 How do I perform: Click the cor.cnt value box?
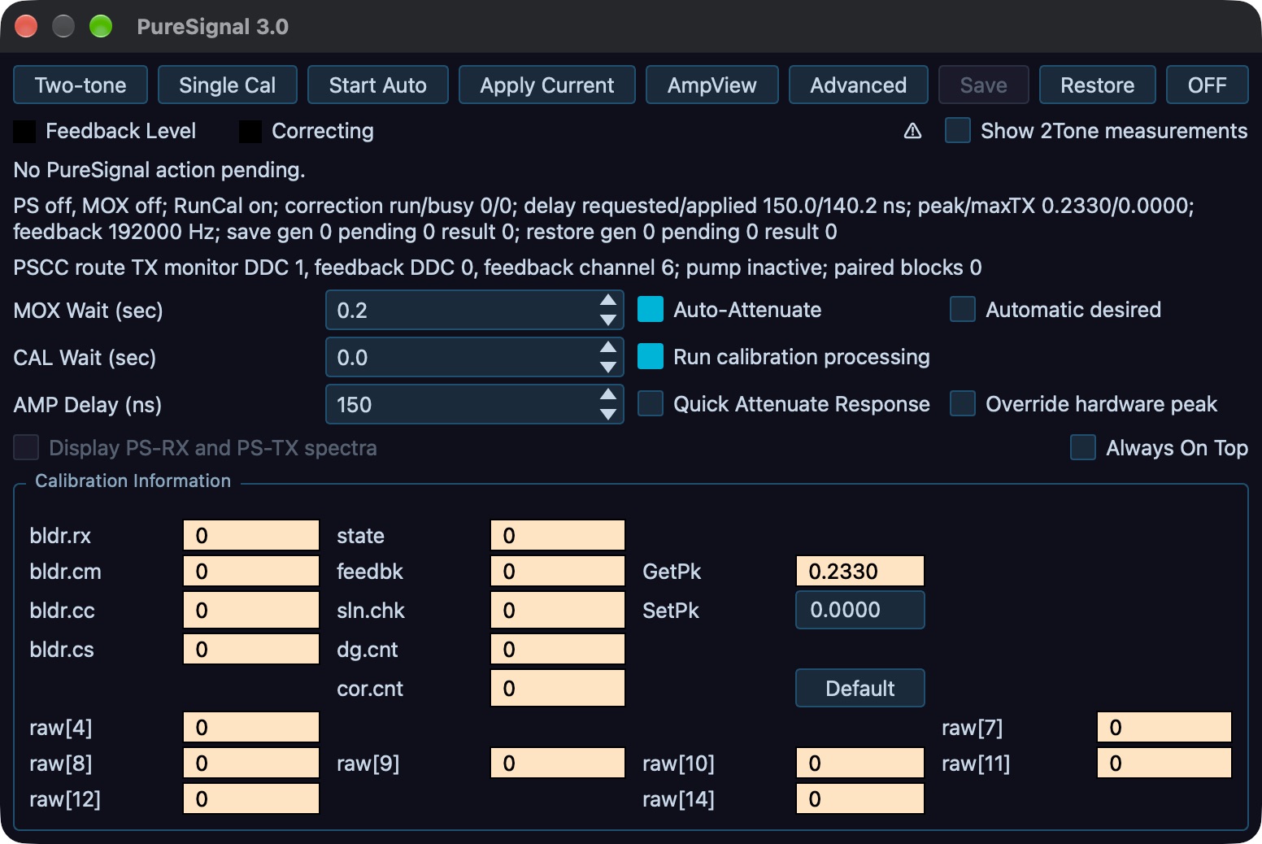click(x=558, y=688)
